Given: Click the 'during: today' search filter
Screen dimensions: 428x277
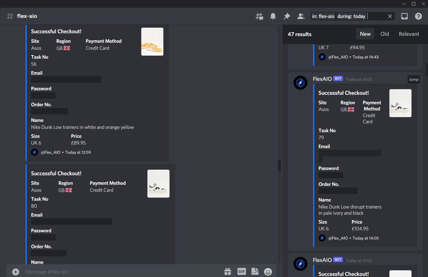Looking at the screenshot, I should pos(351,16).
